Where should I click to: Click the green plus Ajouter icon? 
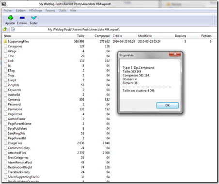coord(11,18)
